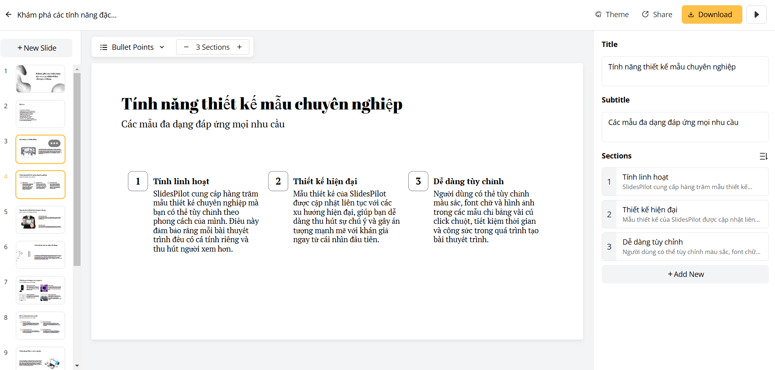Start slideshow with play button
Screen dimensions: 775x370
[756, 15]
